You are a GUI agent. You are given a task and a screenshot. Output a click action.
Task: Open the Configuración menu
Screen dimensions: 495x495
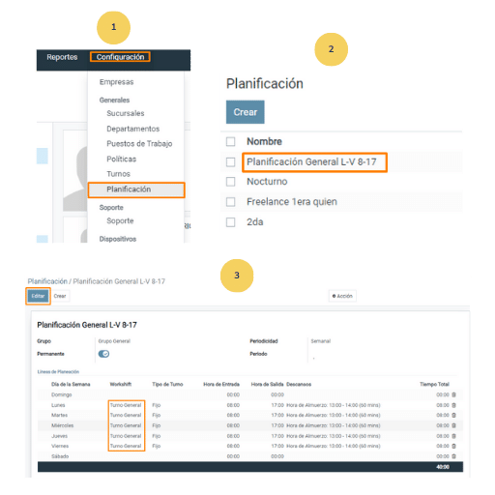(120, 57)
